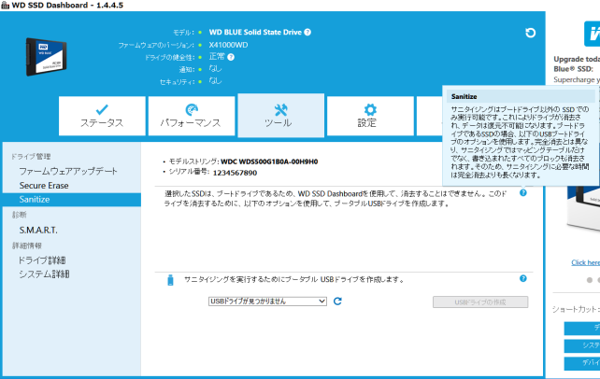Image resolution: width=600 pixels, height=379 pixels.
Task: Open ファームウェアアップデート in sidebar
Action: tap(68, 171)
